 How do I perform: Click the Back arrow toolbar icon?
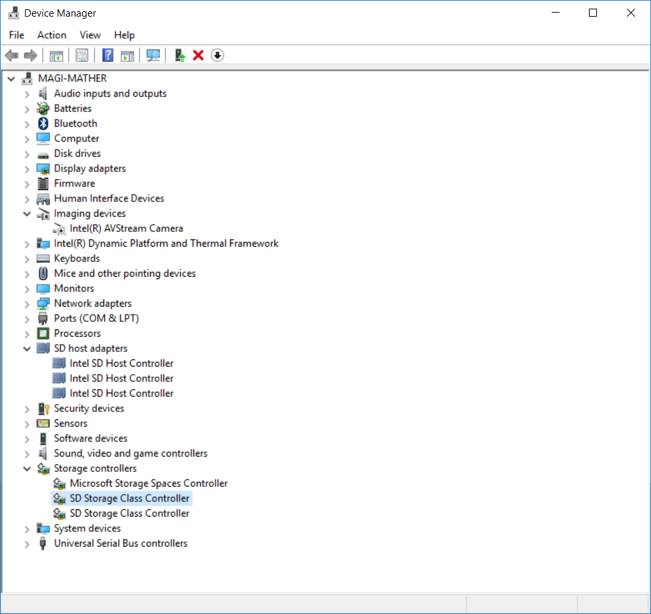click(x=11, y=55)
